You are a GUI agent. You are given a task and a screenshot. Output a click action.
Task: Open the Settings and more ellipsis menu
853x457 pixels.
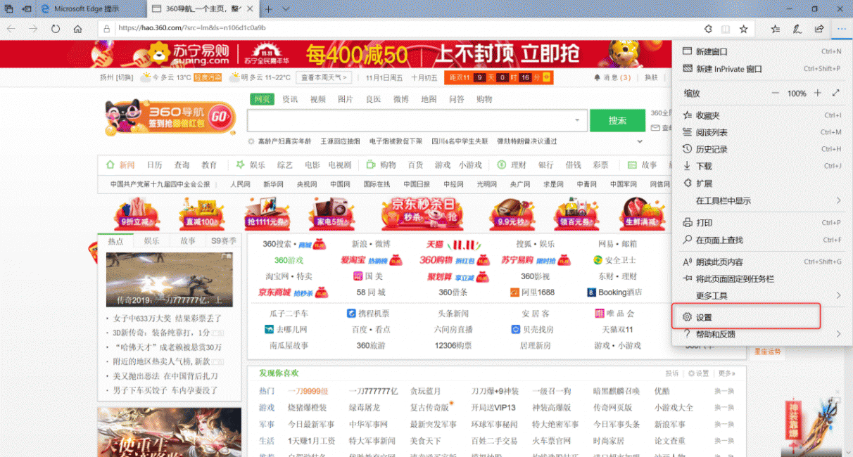[x=841, y=29]
